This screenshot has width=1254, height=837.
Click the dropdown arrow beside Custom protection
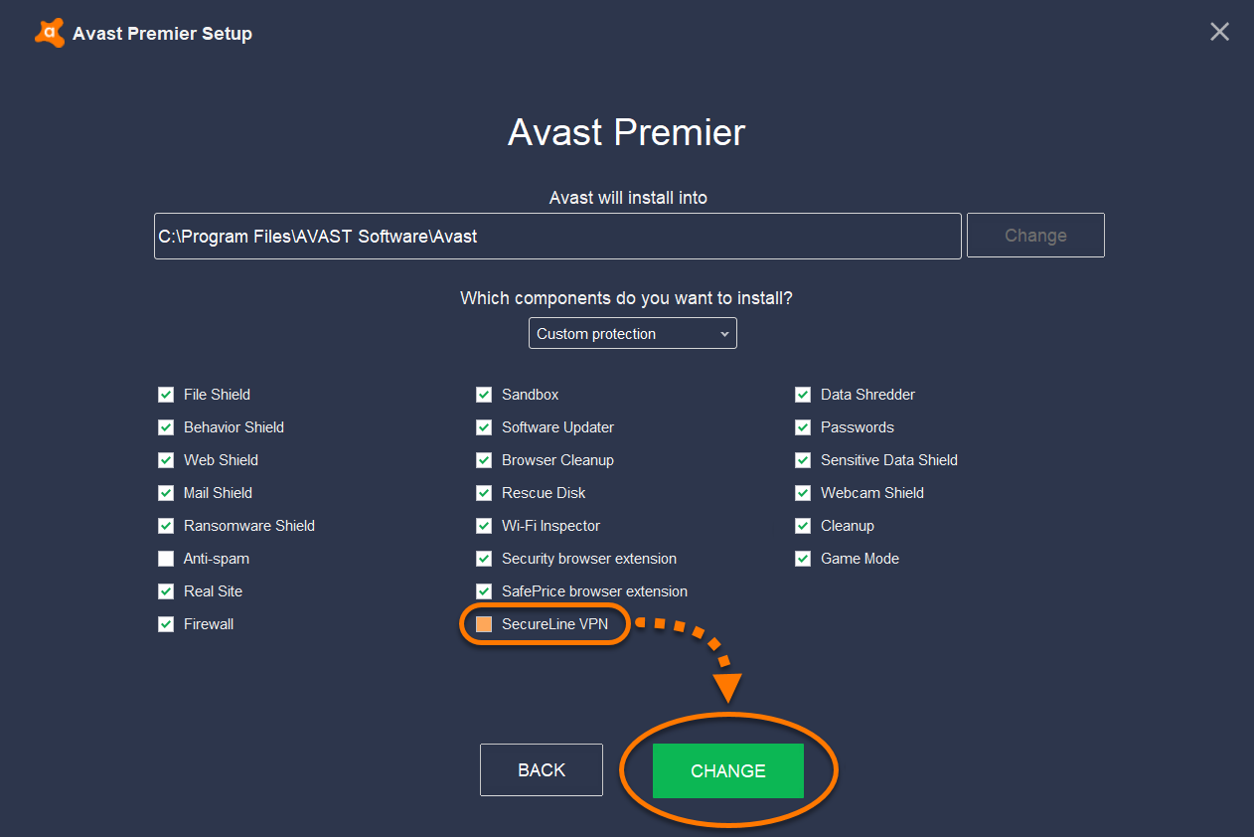click(x=723, y=334)
